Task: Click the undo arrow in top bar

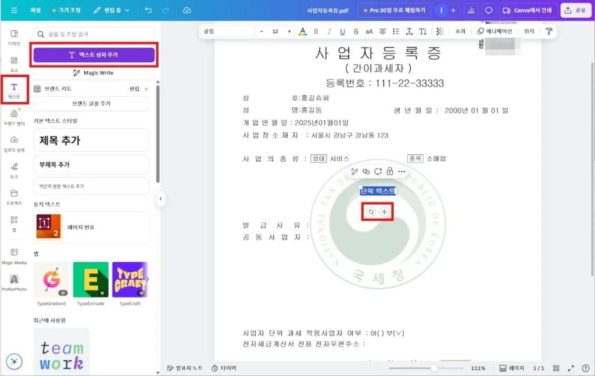Action: 149,10
